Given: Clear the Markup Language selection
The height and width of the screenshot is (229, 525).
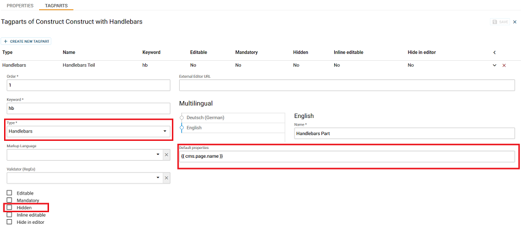Looking at the screenshot, I should 166,155.
